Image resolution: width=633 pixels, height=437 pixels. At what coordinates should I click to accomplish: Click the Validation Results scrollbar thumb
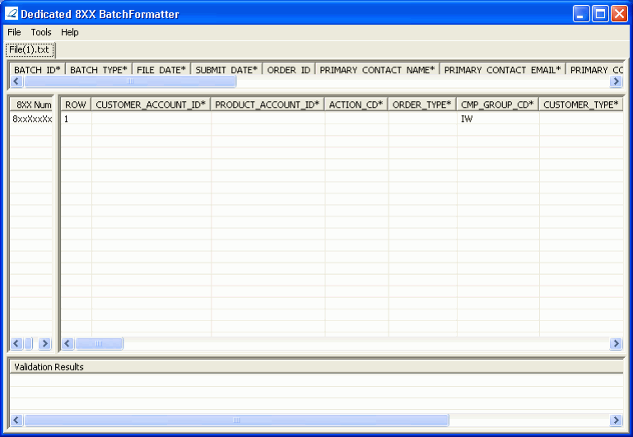coord(236,420)
